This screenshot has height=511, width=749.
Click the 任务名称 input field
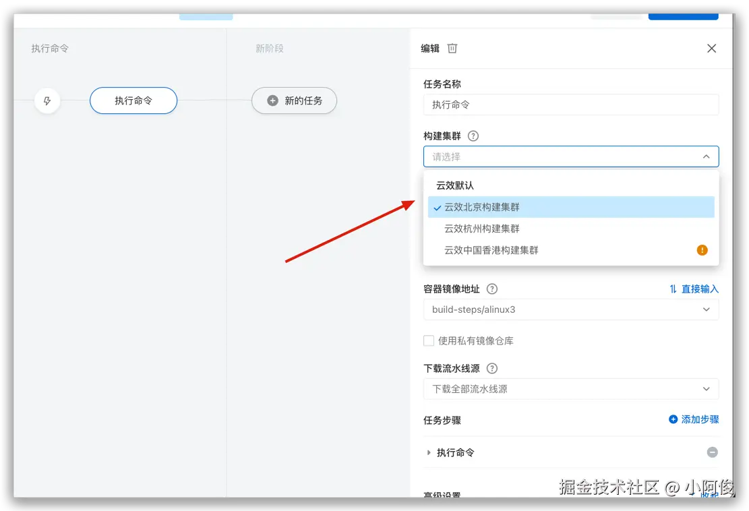[x=571, y=104]
